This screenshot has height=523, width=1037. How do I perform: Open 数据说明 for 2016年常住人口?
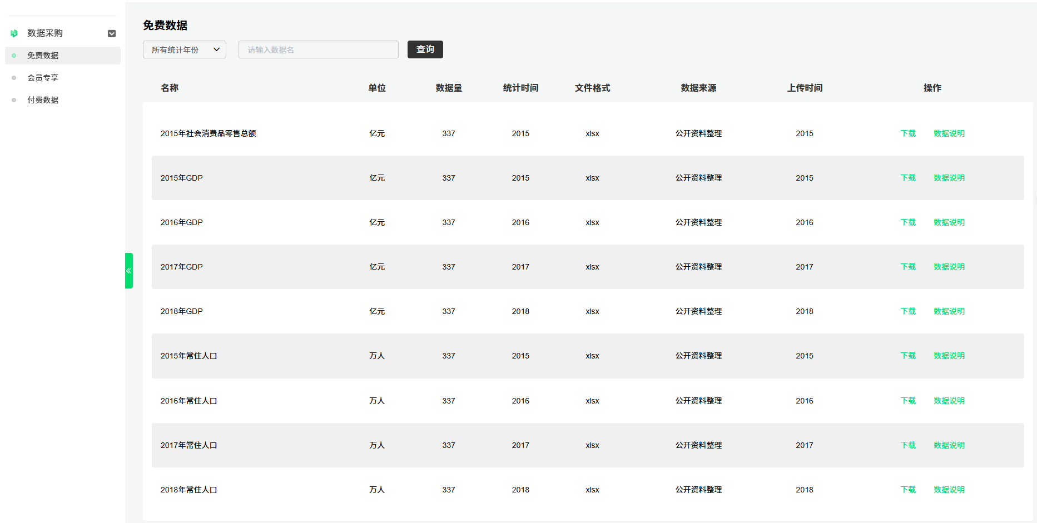tap(949, 401)
